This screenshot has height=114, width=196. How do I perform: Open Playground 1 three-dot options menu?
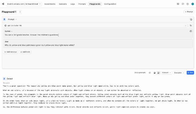(20, 12)
